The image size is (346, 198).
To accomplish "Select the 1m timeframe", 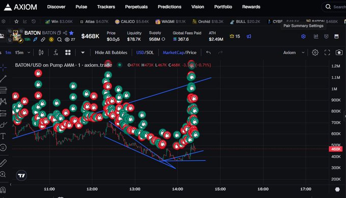I will click(8, 52).
